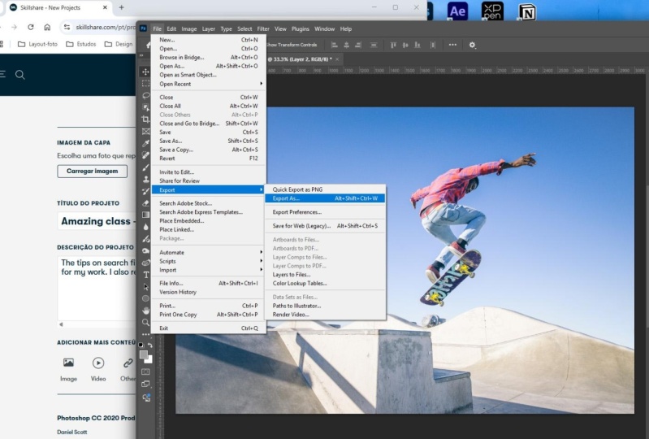Click Carregar imagem button in Skillshare

pyautogui.click(x=92, y=171)
